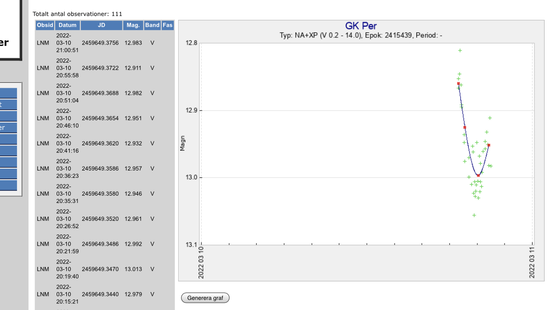Click the lowest green plus data point

point(474,215)
